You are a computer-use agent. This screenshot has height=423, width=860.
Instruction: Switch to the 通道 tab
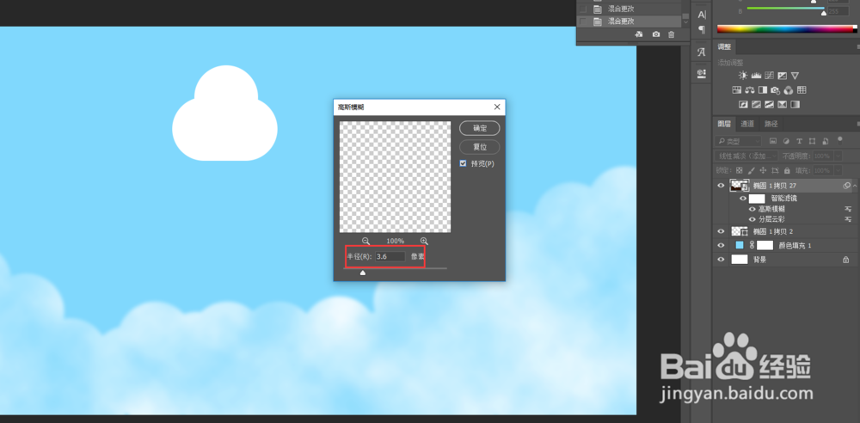[x=747, y=124]
